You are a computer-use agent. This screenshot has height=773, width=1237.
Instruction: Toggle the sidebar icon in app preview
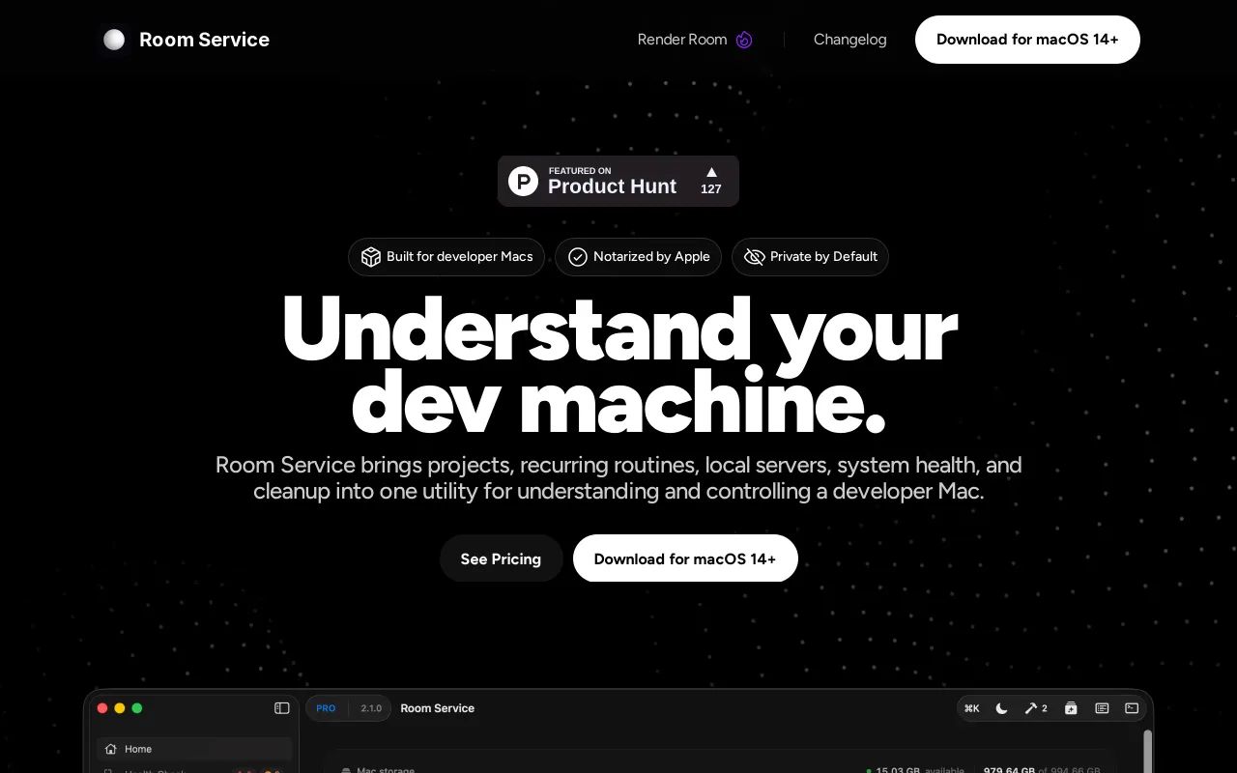(x=282, y=708)
